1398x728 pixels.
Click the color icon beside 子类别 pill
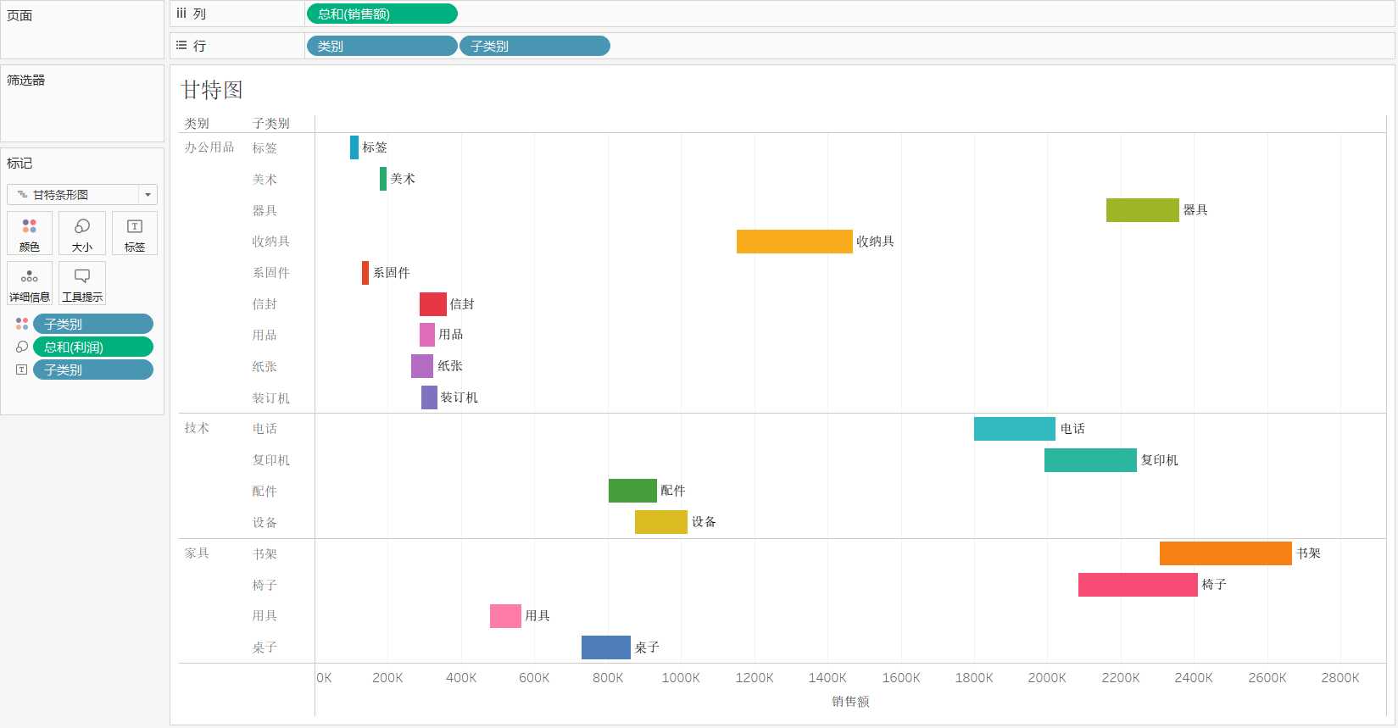[22, 324]
